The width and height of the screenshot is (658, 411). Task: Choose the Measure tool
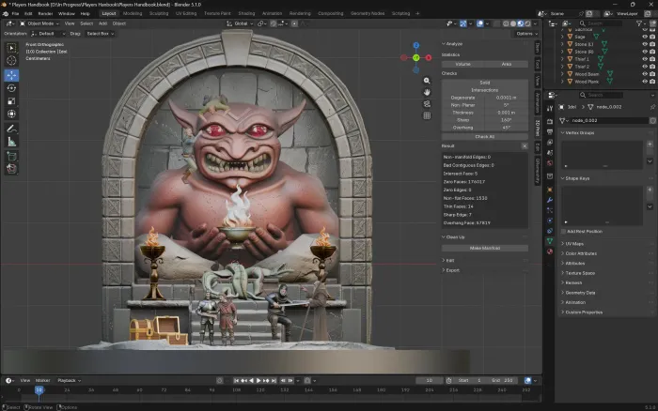(11, 142)
